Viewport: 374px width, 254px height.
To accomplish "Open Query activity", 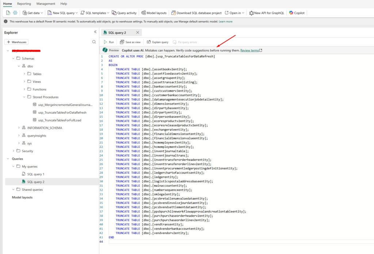I will pos(124,13).
